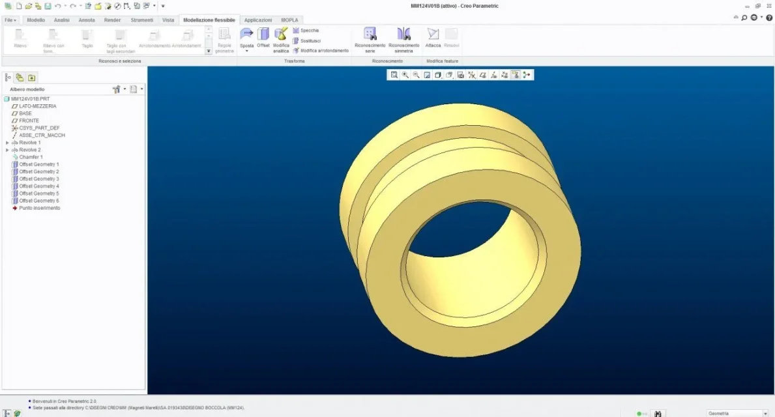This screenshot has width=775, height=417.
Task: Click the save icon in quick access toolbar
Action: pyautogui.click(x=48, y=6)
